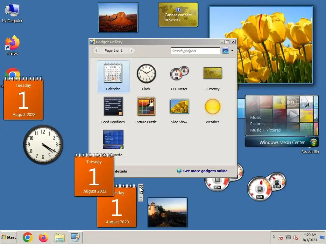Open Music in the Media Center gadget
The image size is (326, 244).
coord(256,118)
